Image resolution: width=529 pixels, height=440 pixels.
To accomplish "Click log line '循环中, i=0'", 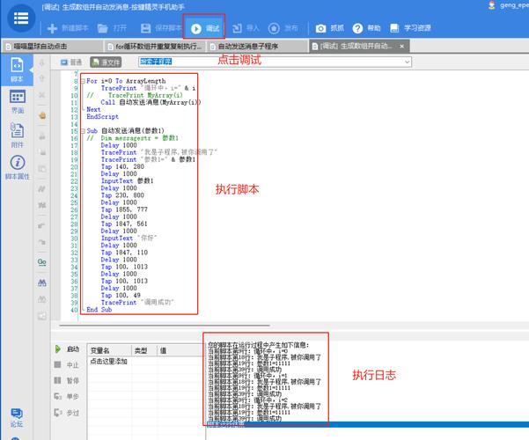I will (x=248, y=351).
